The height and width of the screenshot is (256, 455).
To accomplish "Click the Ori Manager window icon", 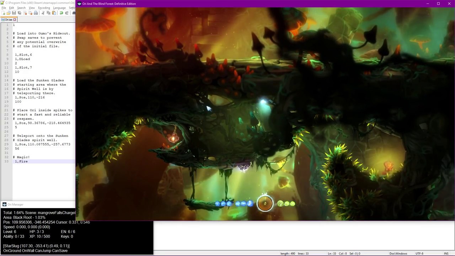I will tap(4, 204).
